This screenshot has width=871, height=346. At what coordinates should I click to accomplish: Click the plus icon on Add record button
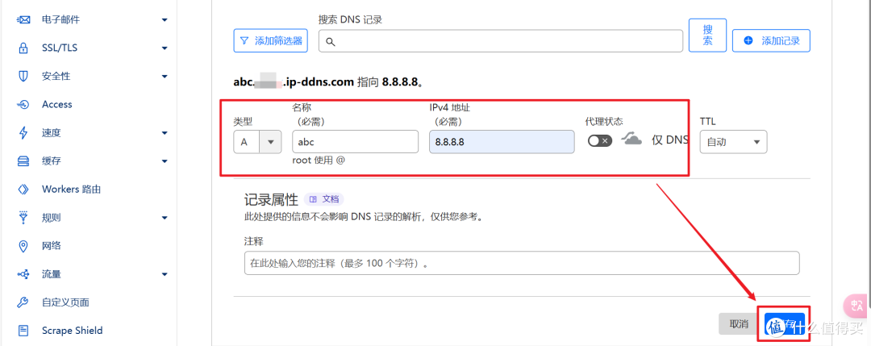click(748, 40)
